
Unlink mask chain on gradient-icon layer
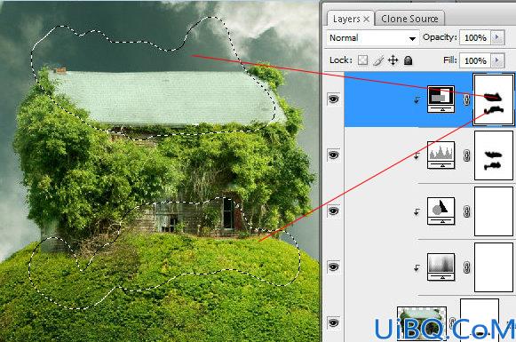tap(466, 267)
